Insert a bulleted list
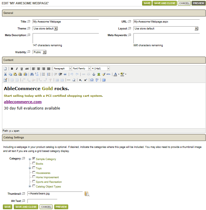Screen dimensions: 206x210 click(x=43, y=74)
